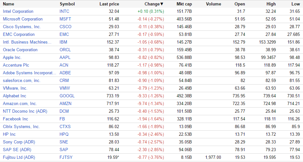This screenshot has width=303, height=162.
Task: Open the Oracle Corporation link
Action: (x=20, y=50)
